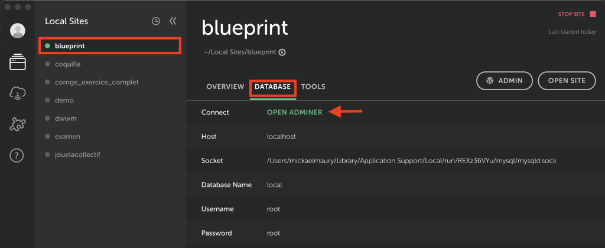Switch to the Database tab
The height and width of the screenshot is (248, 605).
pyautogui.click(x=273, y=87)
